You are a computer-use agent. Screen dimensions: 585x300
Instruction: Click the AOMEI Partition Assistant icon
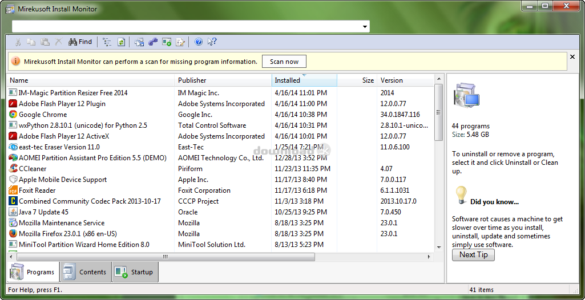coord(13,157)
